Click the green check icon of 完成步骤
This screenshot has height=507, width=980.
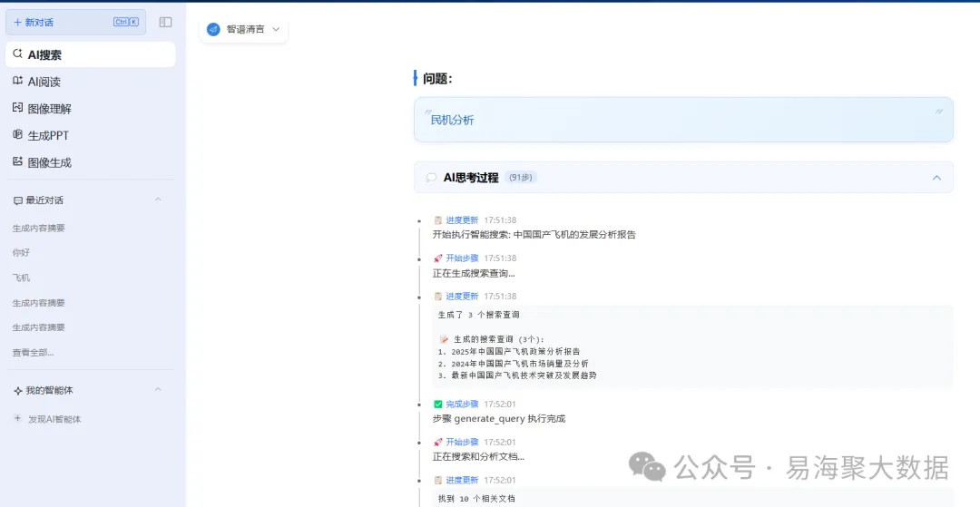pos(438,404)
